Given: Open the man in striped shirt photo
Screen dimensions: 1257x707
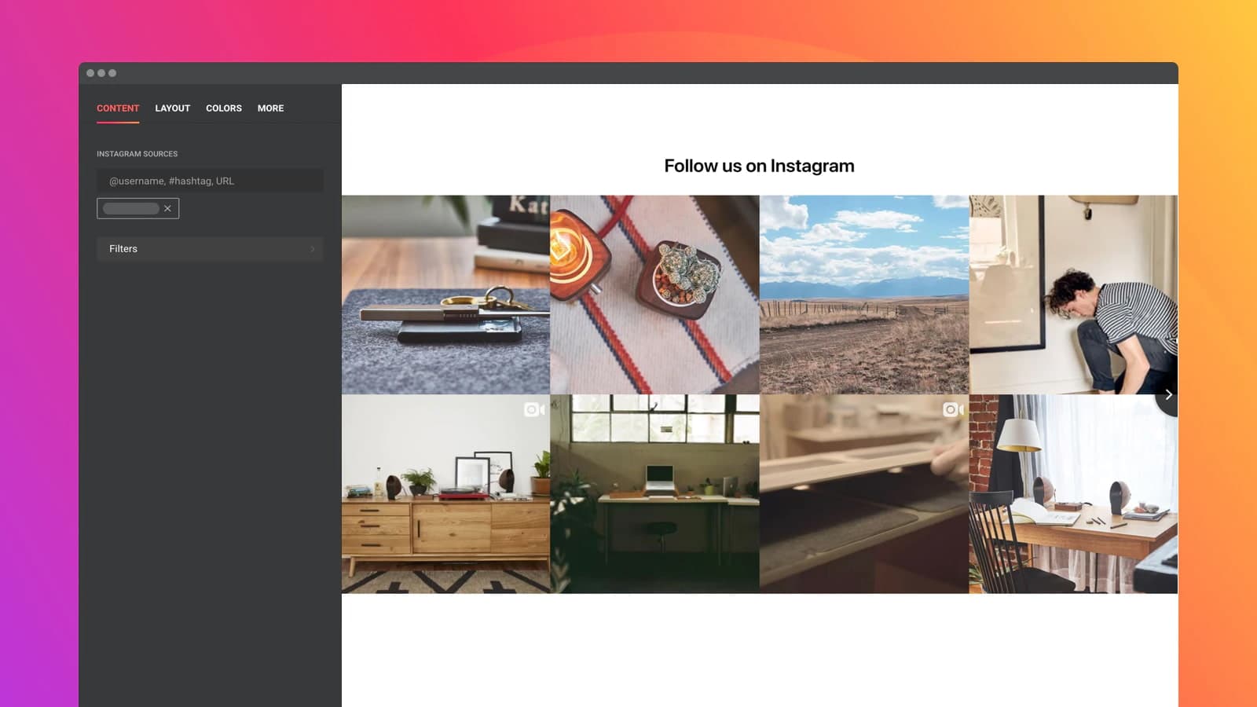Looking at the screenshot, I should click(x=1072, y=295).
